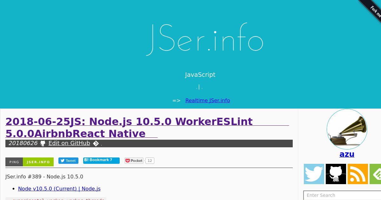
Task: Open the azu profile link
Action: click(x=347, y=154)
